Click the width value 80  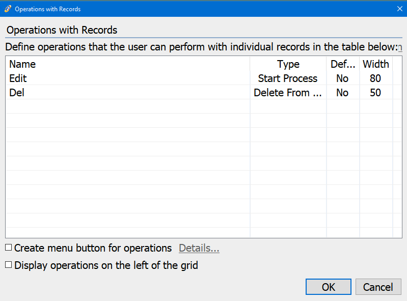click(375, 78)
